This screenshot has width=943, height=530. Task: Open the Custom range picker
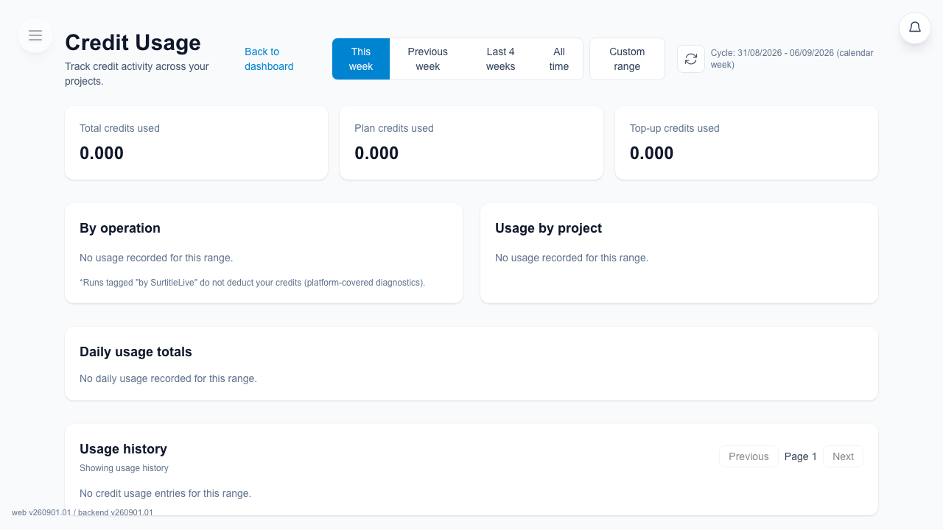coord(627,59)
